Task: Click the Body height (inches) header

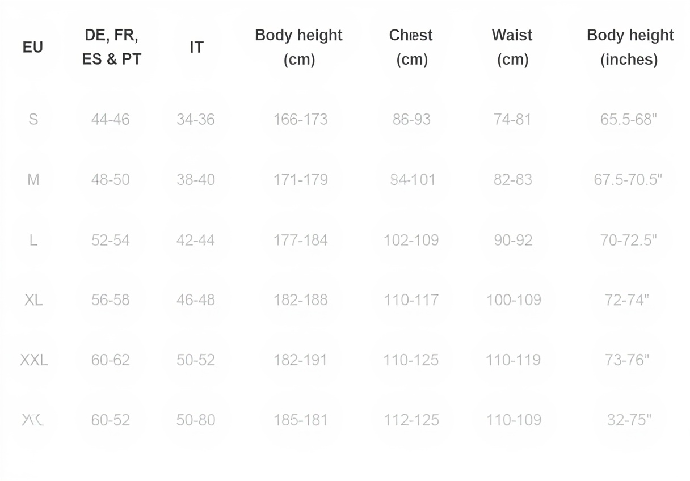Action: click(629, 47)
